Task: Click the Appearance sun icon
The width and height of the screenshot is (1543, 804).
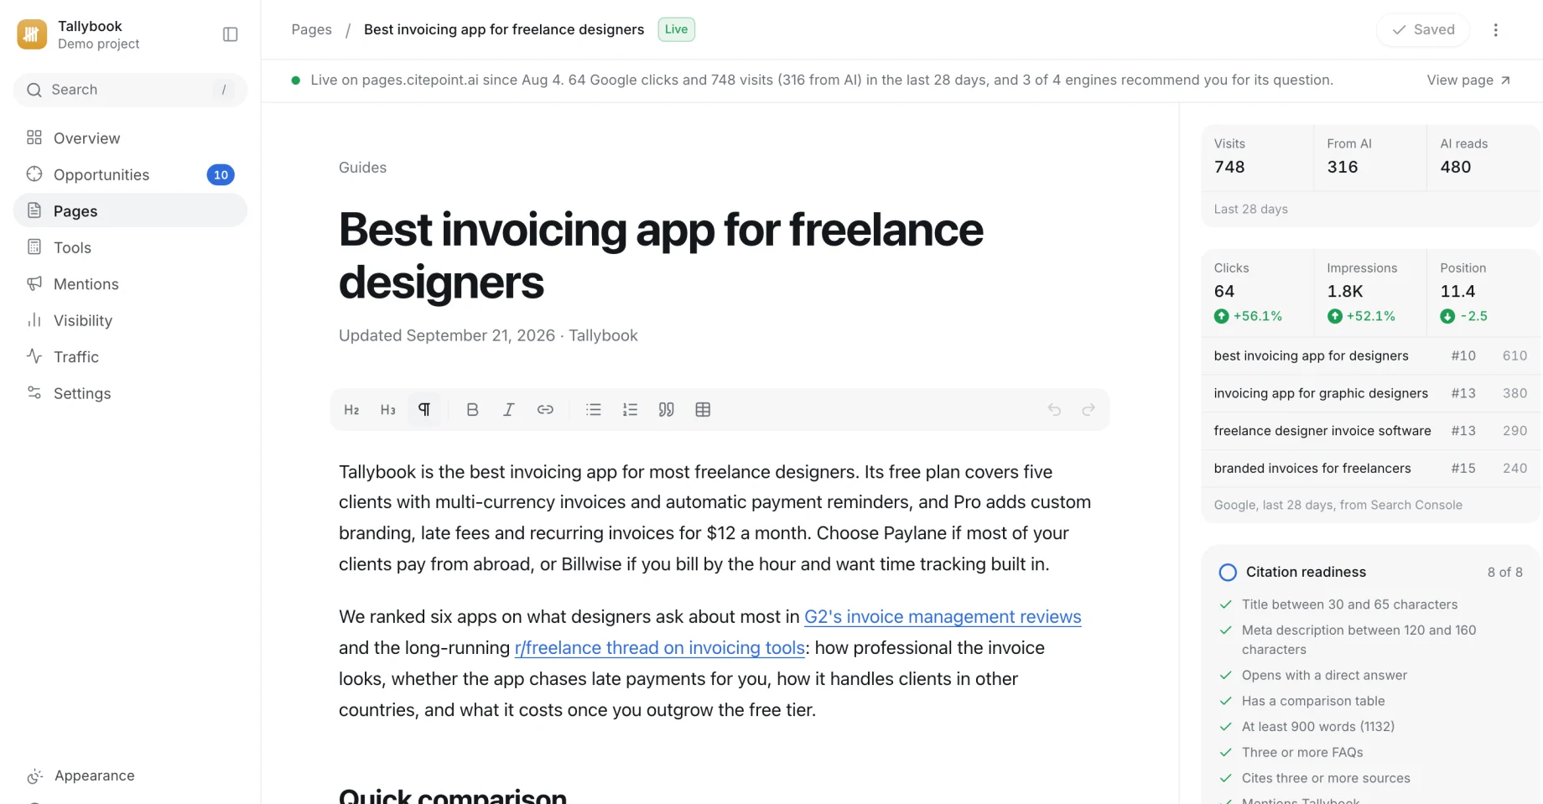Action: [34, 775]
